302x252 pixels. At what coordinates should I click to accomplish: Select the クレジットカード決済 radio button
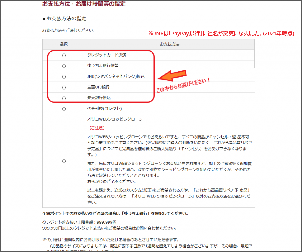(x=64, y=55)
